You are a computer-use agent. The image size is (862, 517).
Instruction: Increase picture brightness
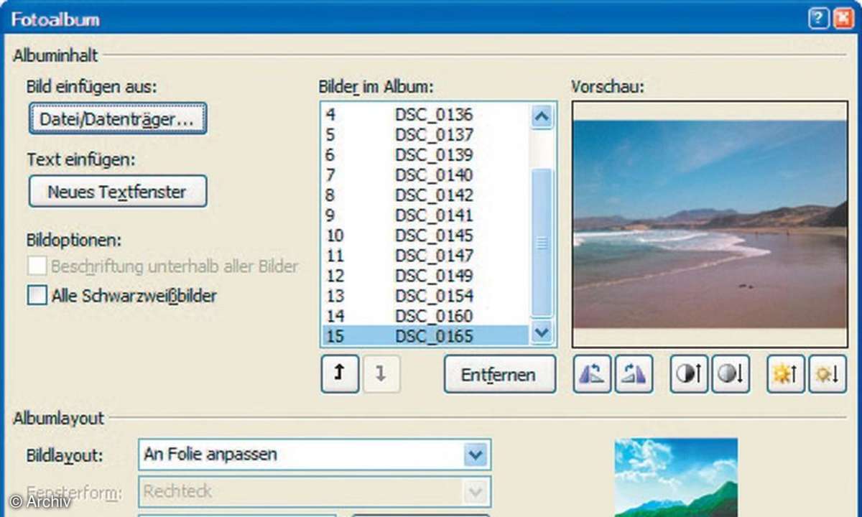785,373
